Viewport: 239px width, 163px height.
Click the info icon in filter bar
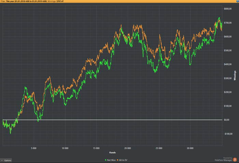pos(238,1)
